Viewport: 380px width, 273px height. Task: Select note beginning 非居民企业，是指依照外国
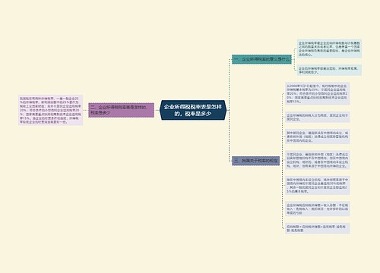click(318, 160)
